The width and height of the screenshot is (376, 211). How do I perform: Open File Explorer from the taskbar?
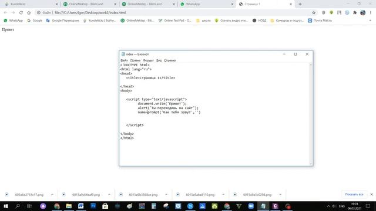click(x=69, y=206)
